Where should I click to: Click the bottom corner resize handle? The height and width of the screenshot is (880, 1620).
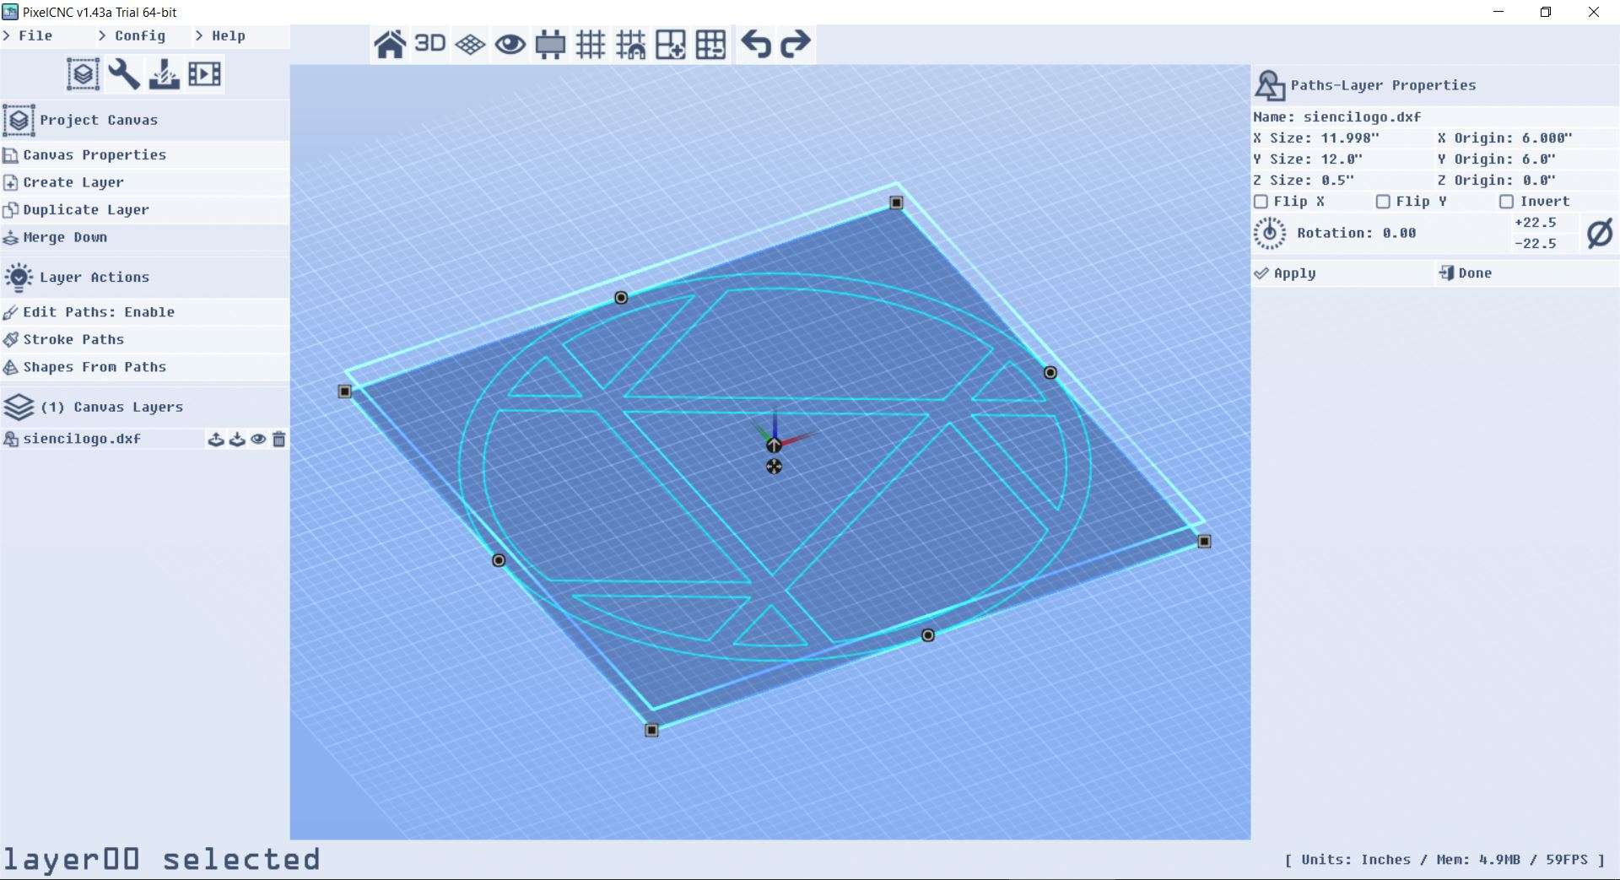(651, 730)
